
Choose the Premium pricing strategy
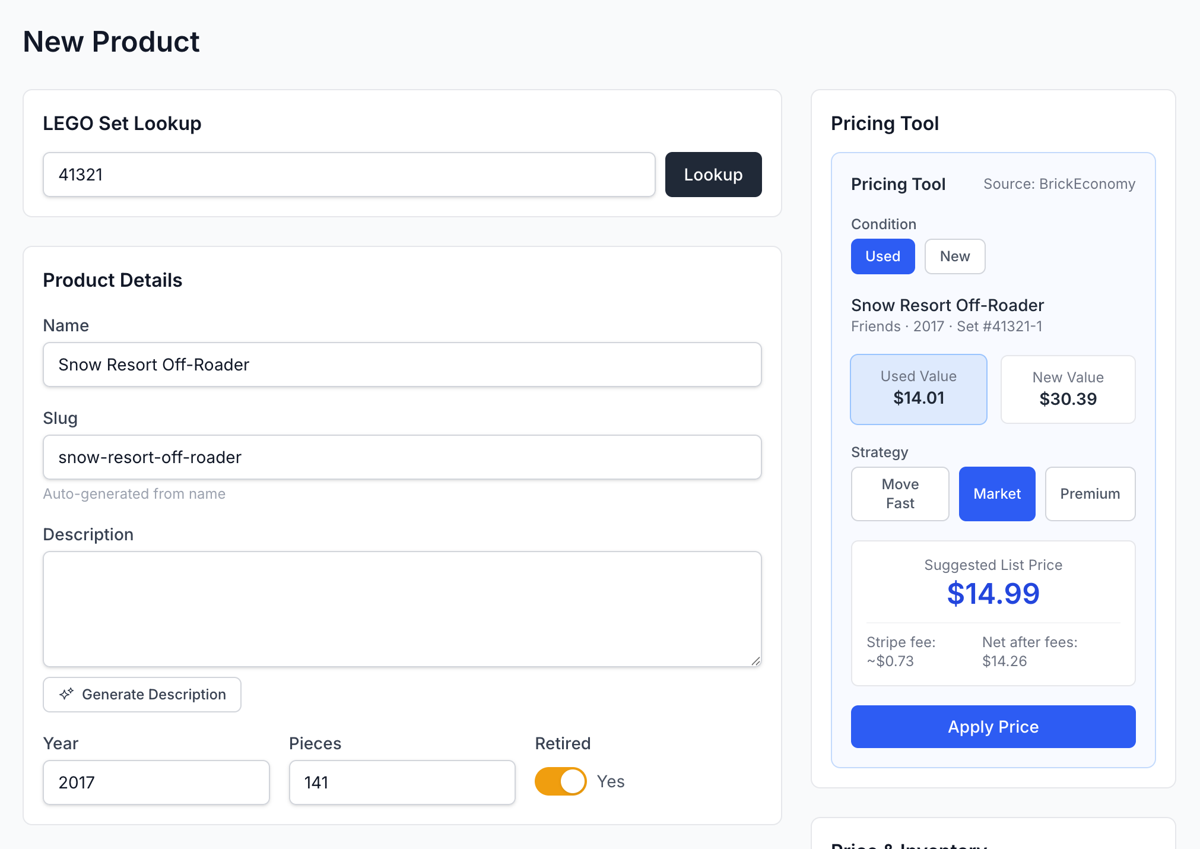coord(1090,494)
